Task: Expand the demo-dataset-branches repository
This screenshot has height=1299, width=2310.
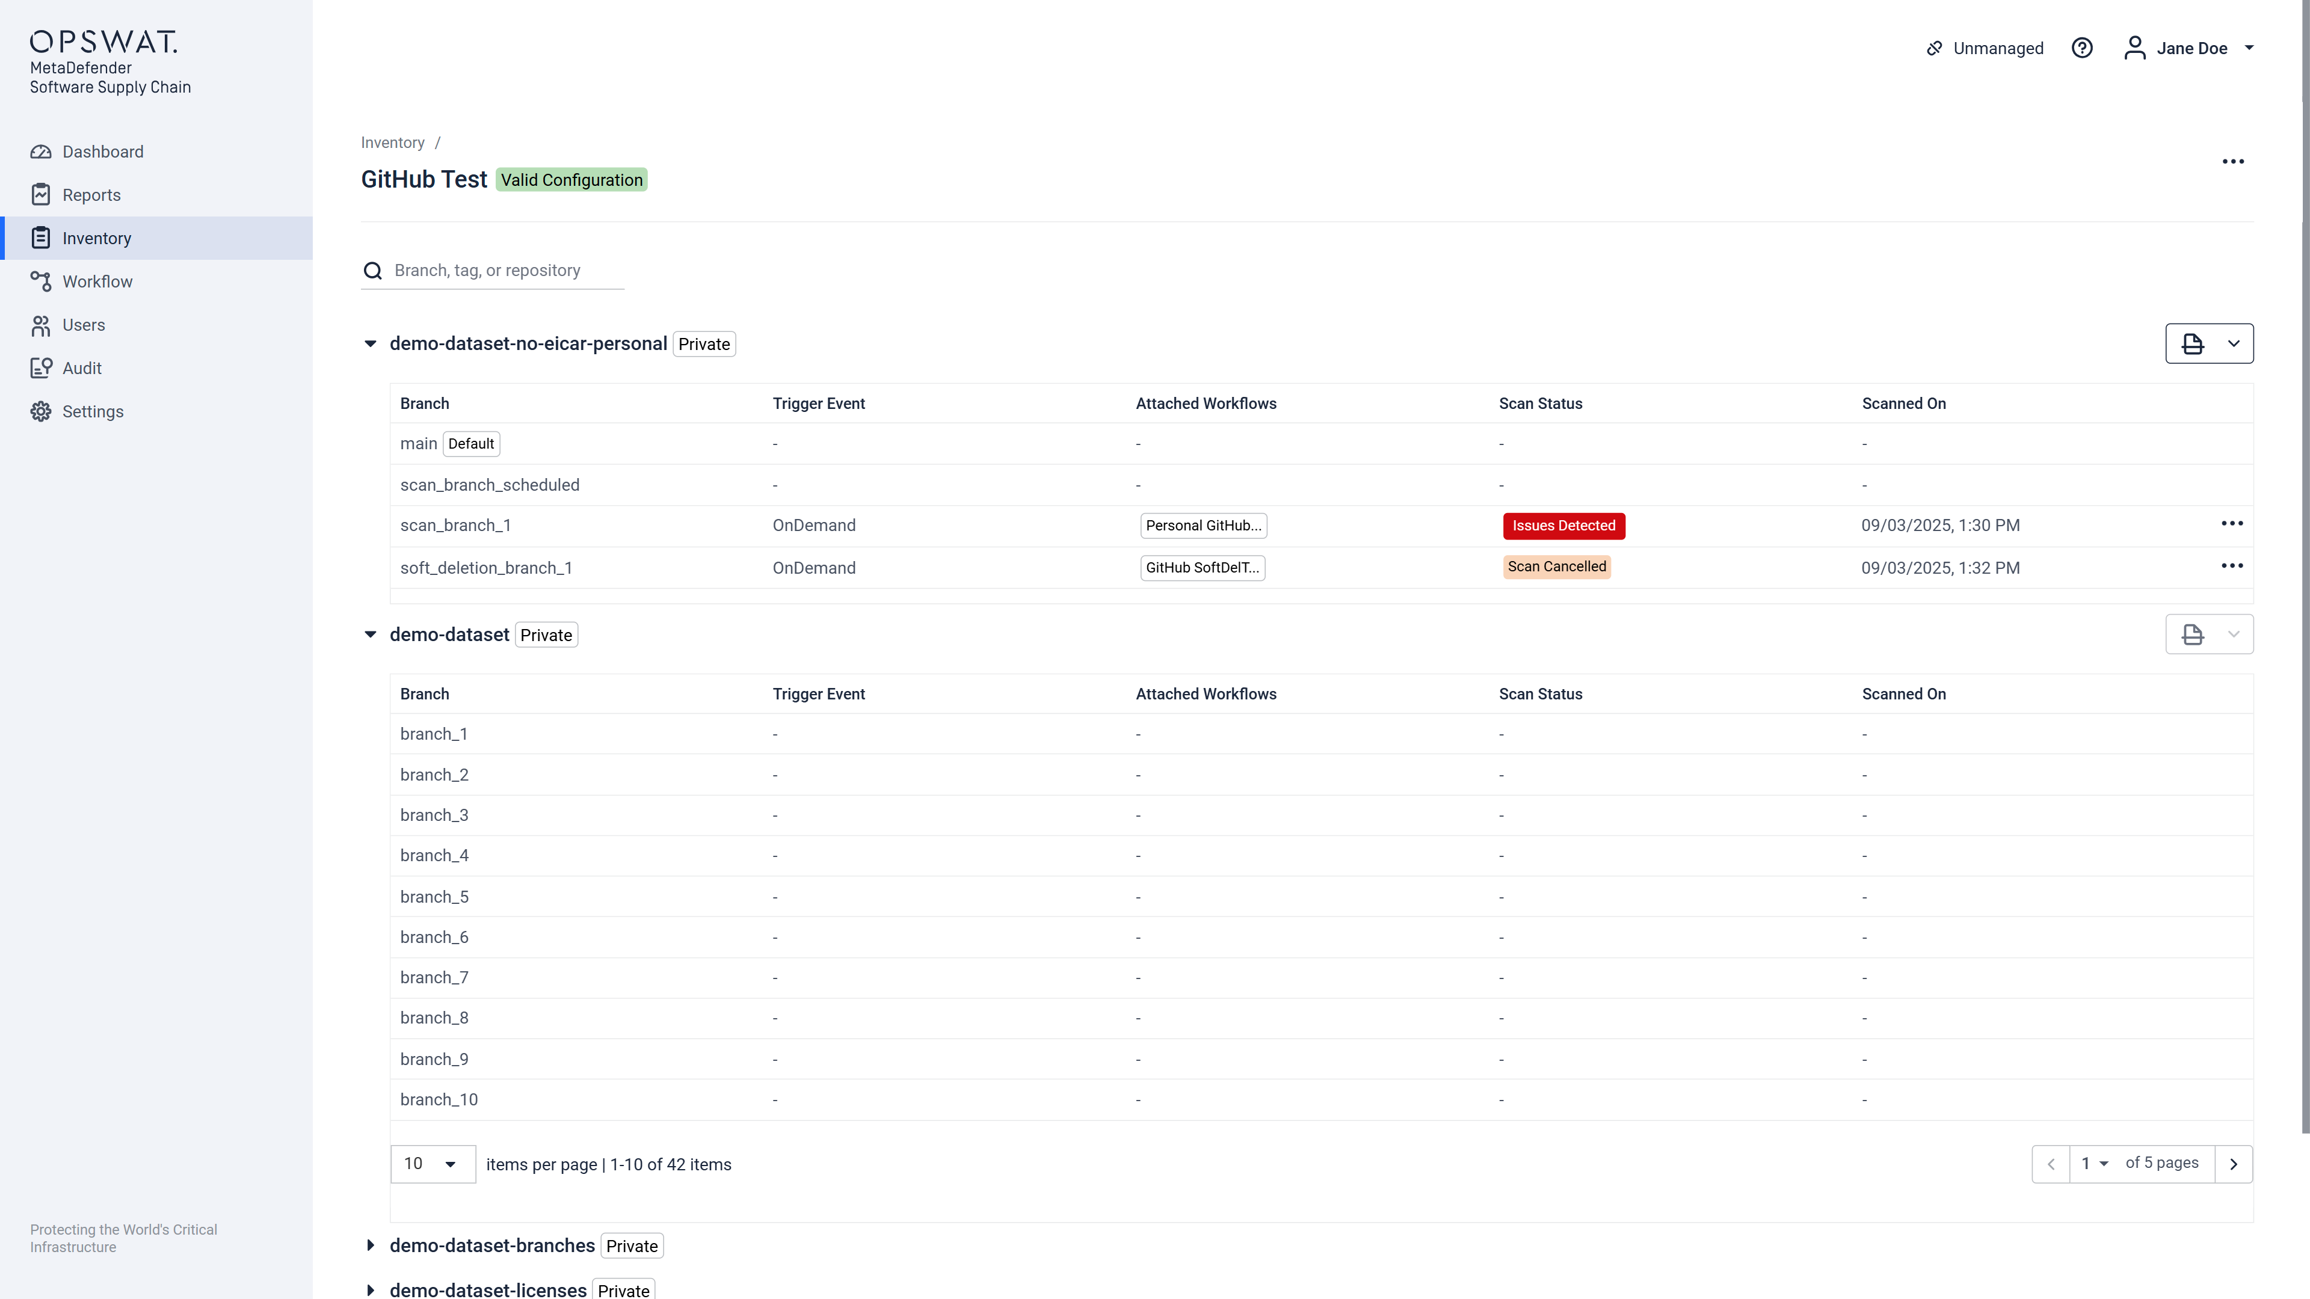Action: [x=371, y=1245]
